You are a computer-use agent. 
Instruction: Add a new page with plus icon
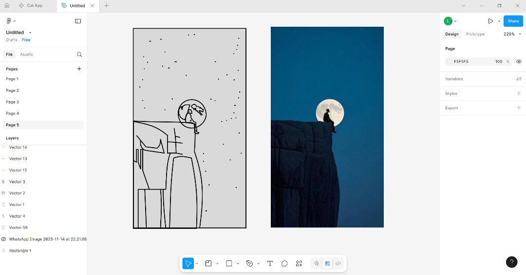(x=79, y=69)
